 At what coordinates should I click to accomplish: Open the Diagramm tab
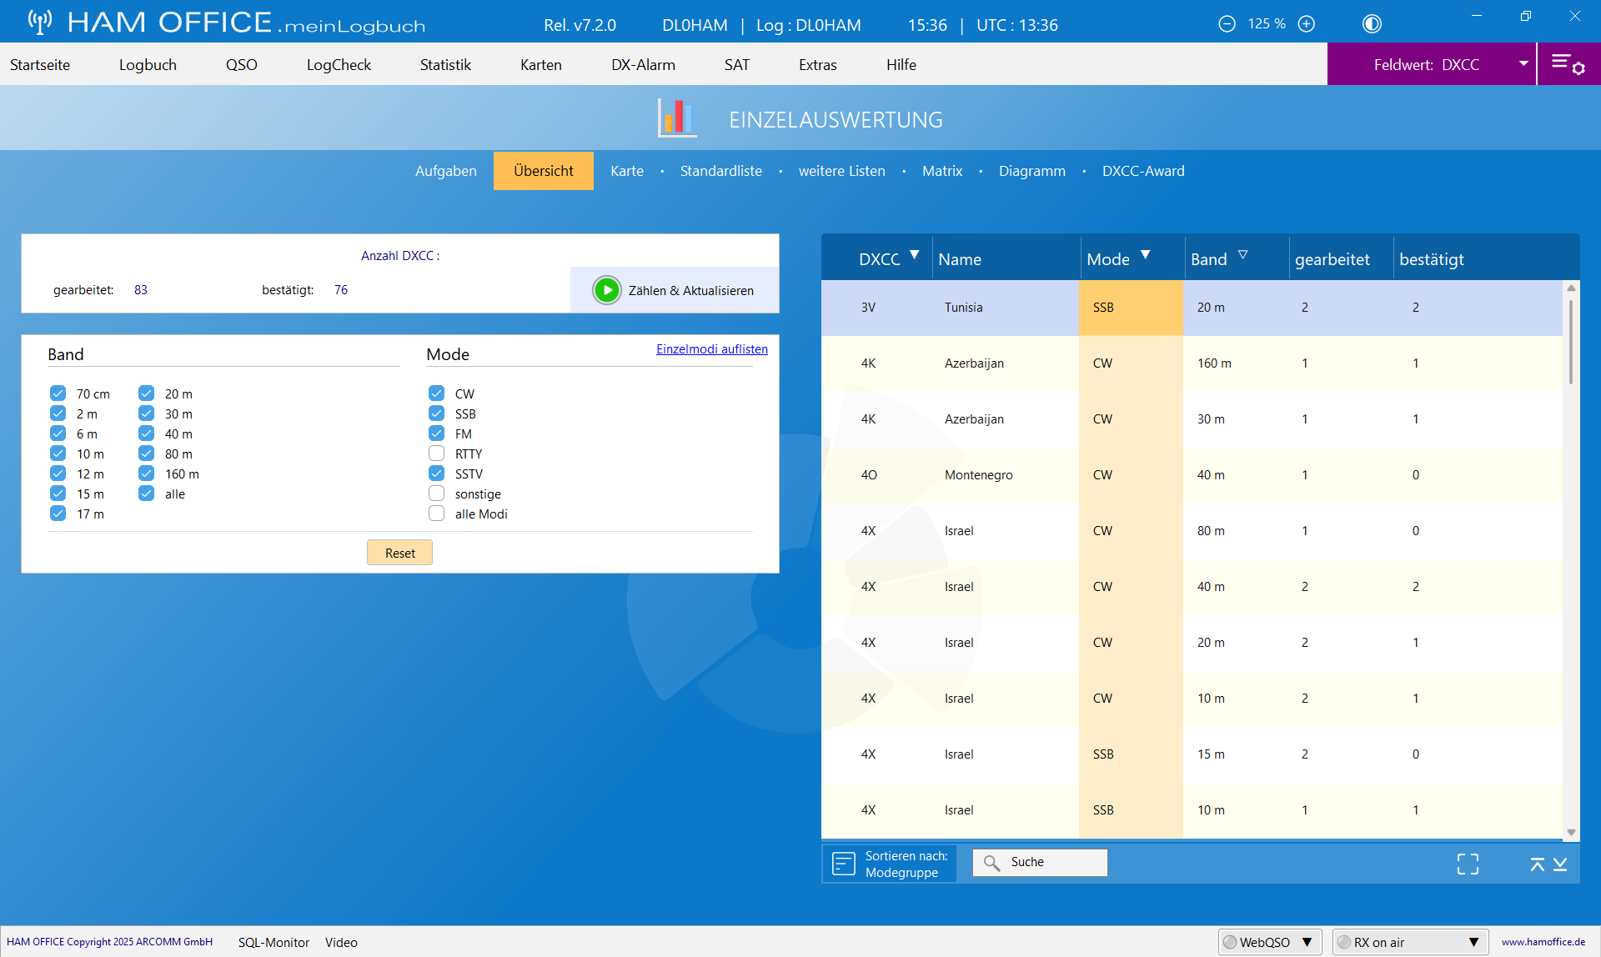(1032, 171)
